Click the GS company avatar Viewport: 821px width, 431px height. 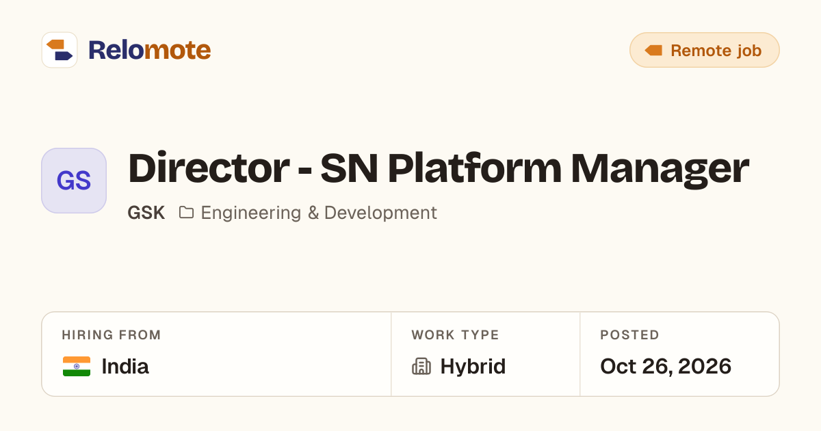(x=74, y=181)
